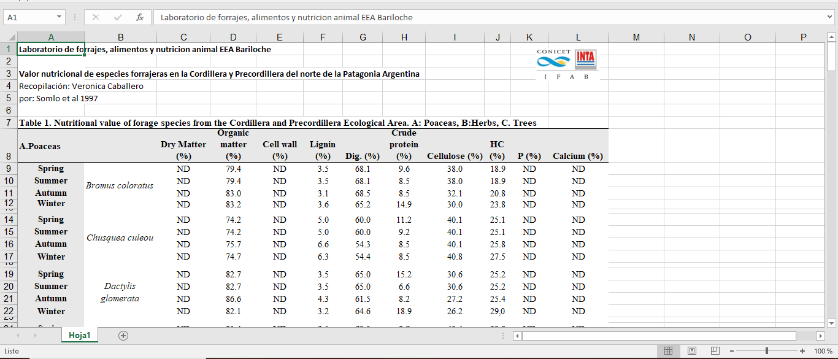Switch to Page Break Preview view
Image resolution: width=838 pixels, height=359 pixels.
[x=715, y=351]
